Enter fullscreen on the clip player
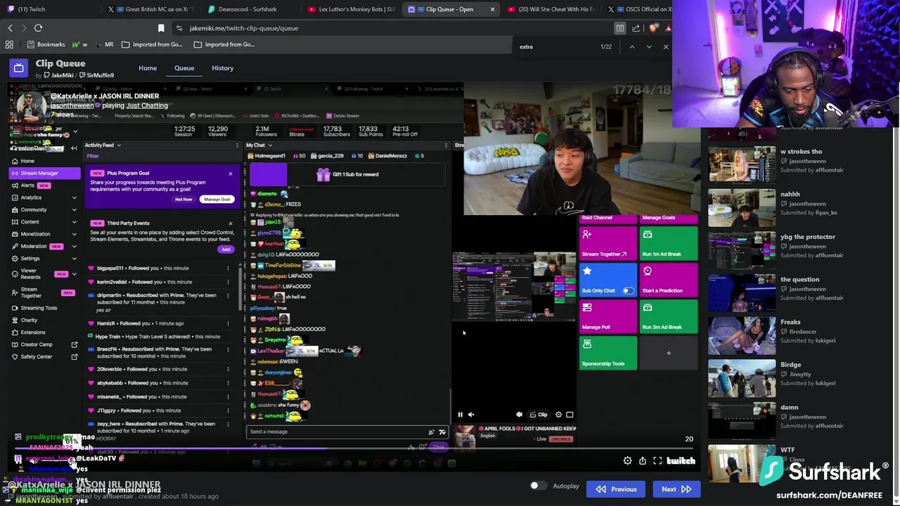The image size is (900, 506). [657, 461]
